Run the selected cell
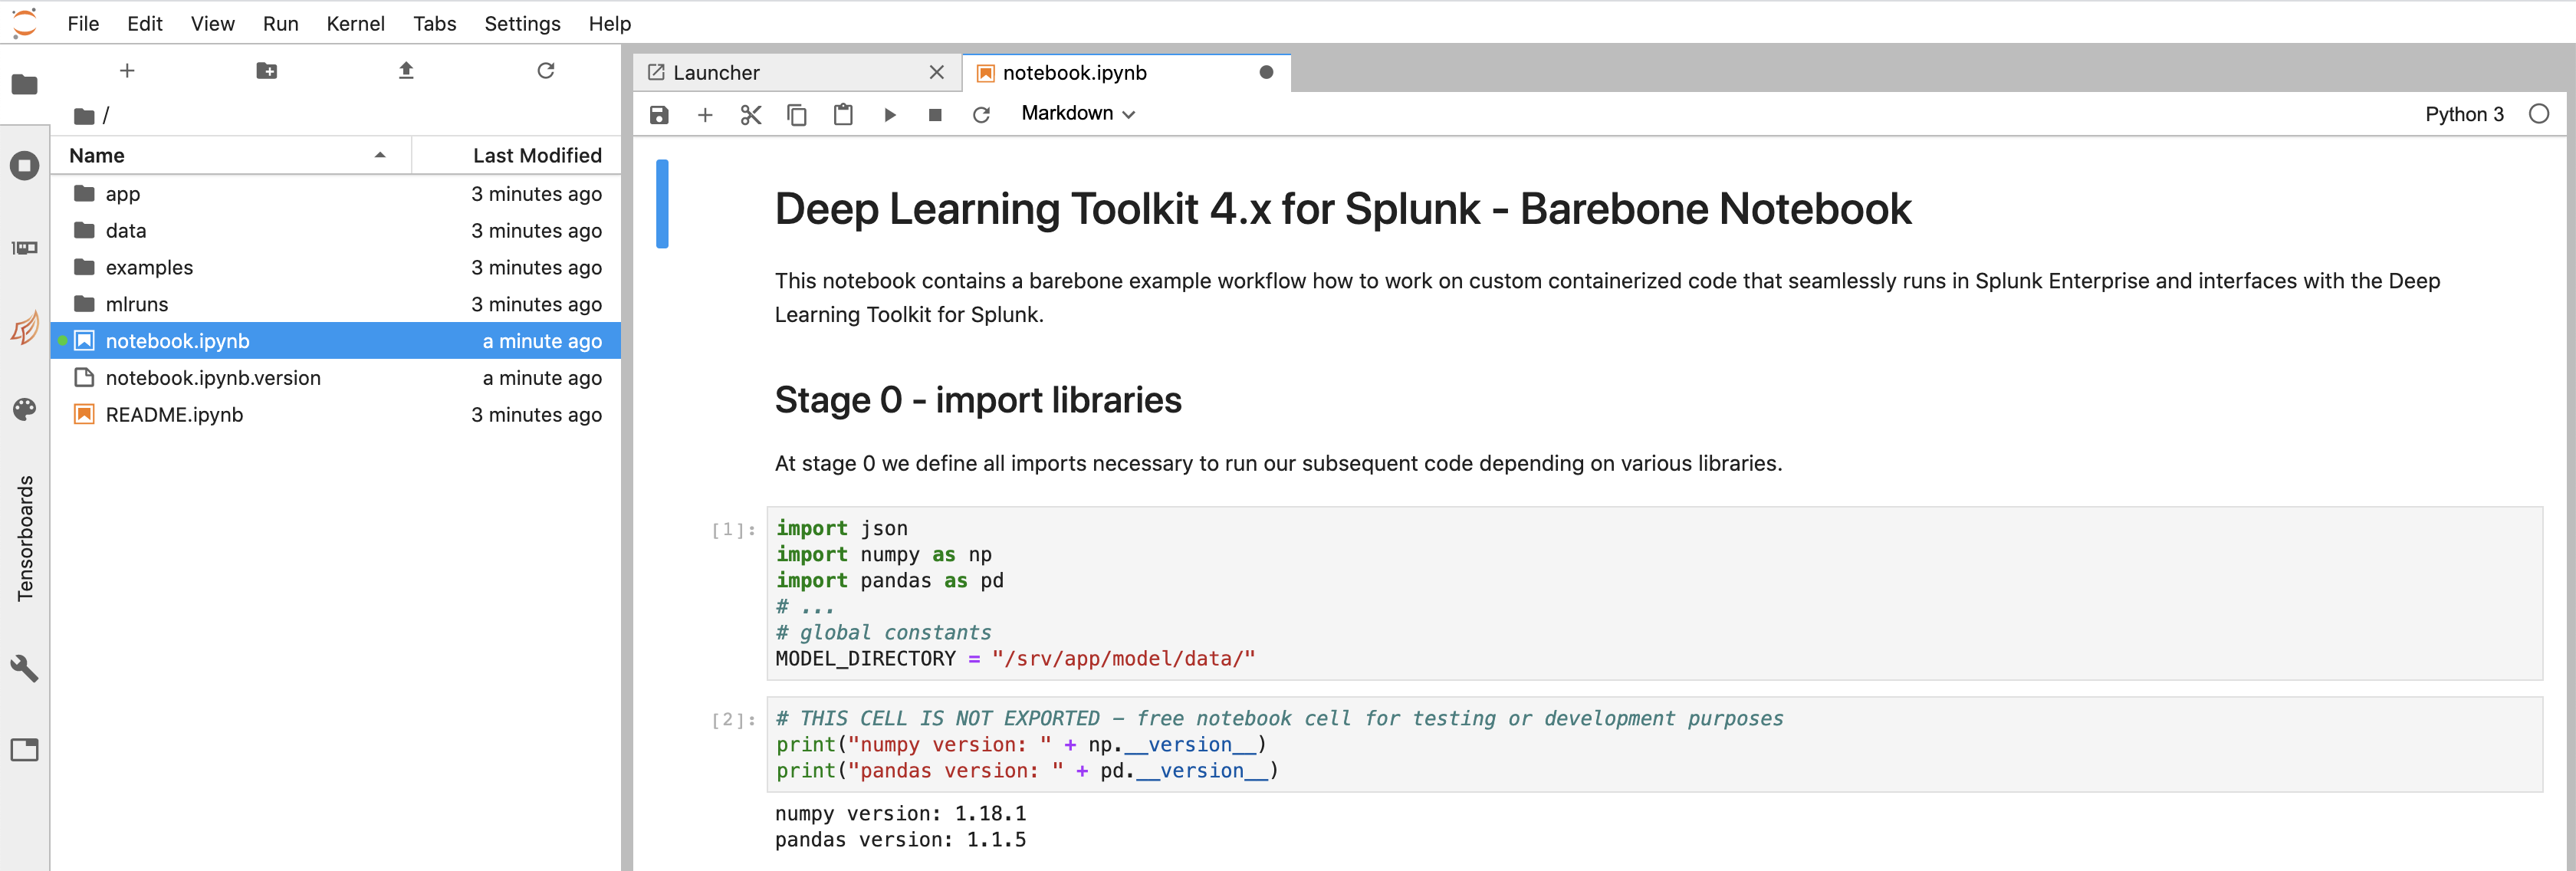This screenshot has width=2576, height=871. click(890, 115)
